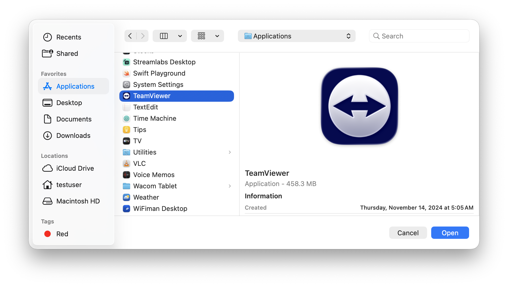This screenshot has width=508, height=287.
Task: Click the Voice Memos app icon
Action: tap(126, 175)
